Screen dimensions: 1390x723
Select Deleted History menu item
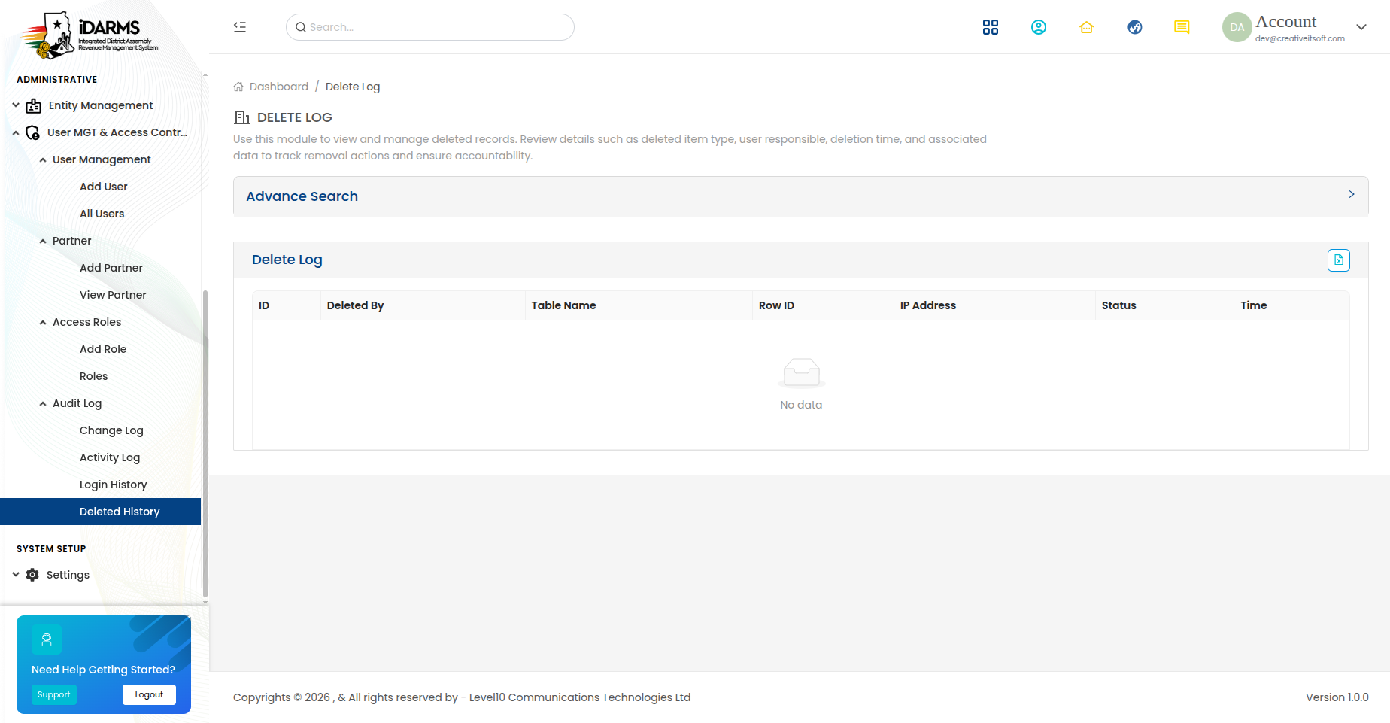[101, 512]
